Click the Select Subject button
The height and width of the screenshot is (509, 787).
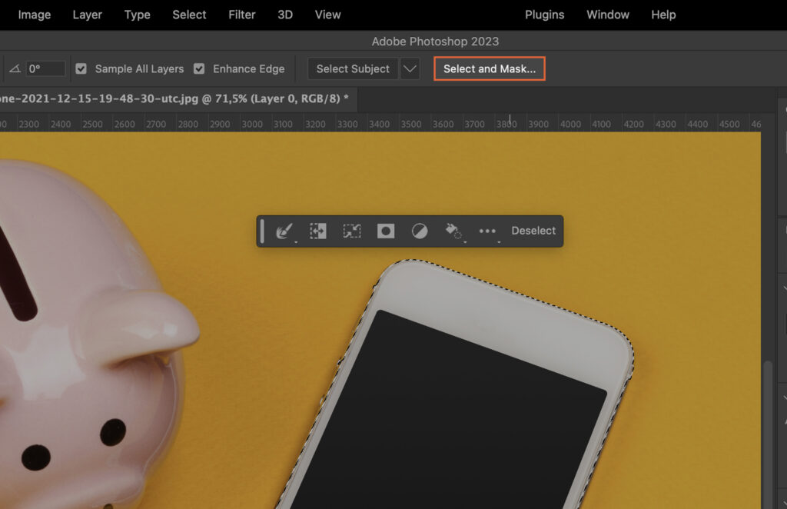point(352,68)
